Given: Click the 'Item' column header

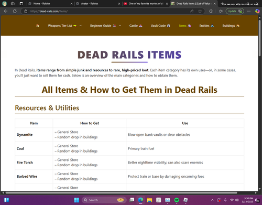Looking at the screenshot, I should tap(34, 123).
